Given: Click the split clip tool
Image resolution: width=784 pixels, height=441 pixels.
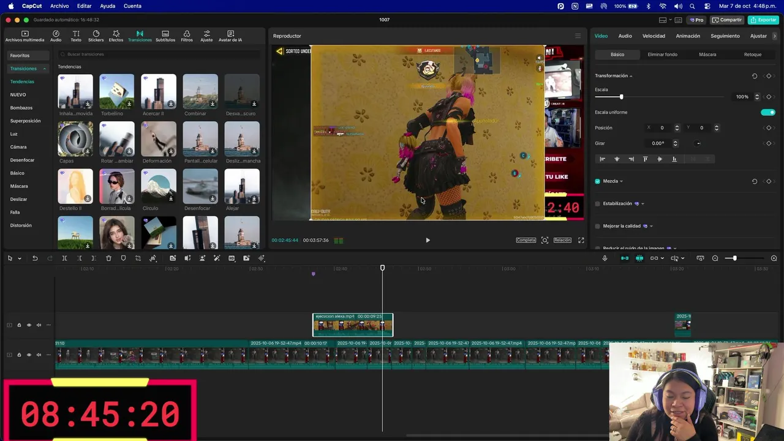Looking at the screenshot, I should coord(64,258).
